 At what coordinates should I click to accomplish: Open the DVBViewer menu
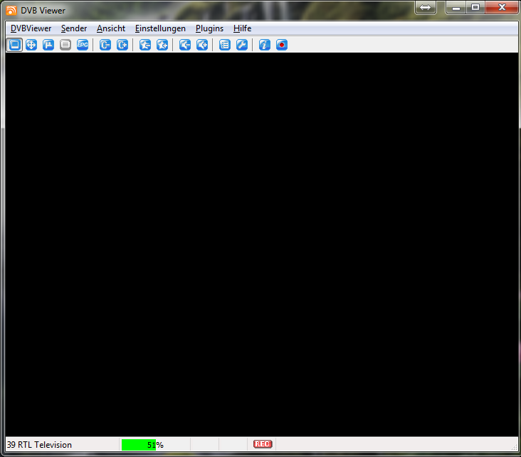(x=31, y=28)
